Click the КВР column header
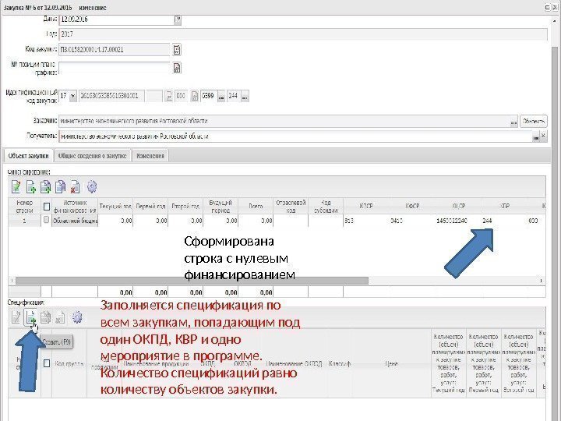 [x=504, y=207]
